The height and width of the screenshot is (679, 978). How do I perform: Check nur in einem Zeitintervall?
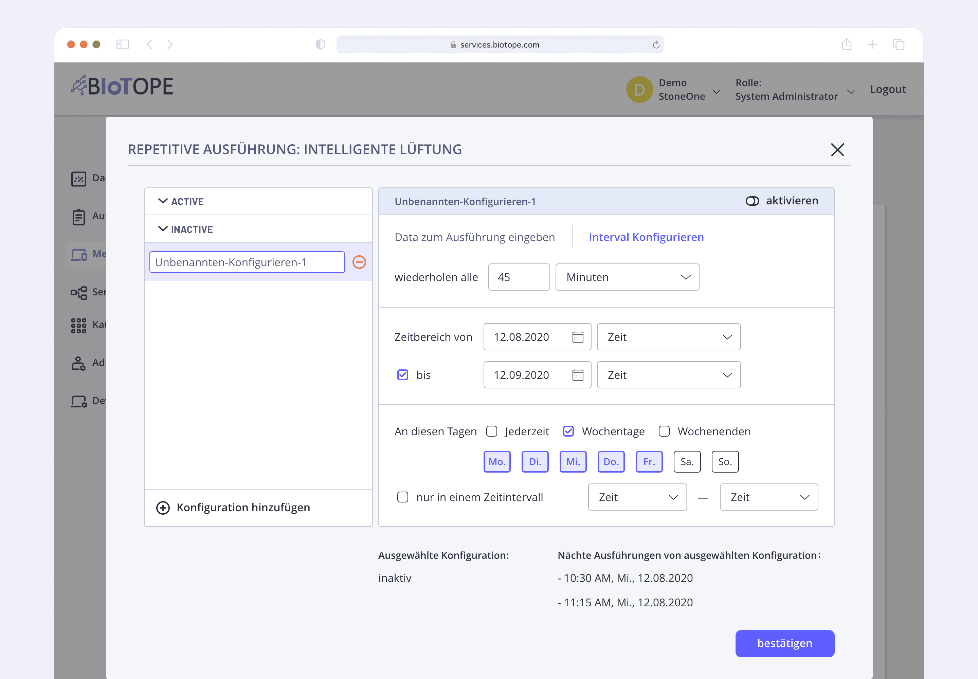click(x=403, y=497)
